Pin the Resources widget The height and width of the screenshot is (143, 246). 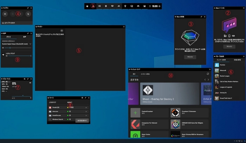pos(85,98)
